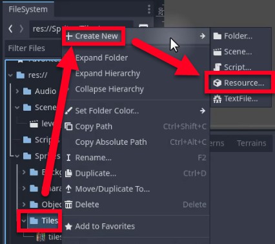Click the folder icon beside Folder...
275x244 pixels.
click(218, 36)
